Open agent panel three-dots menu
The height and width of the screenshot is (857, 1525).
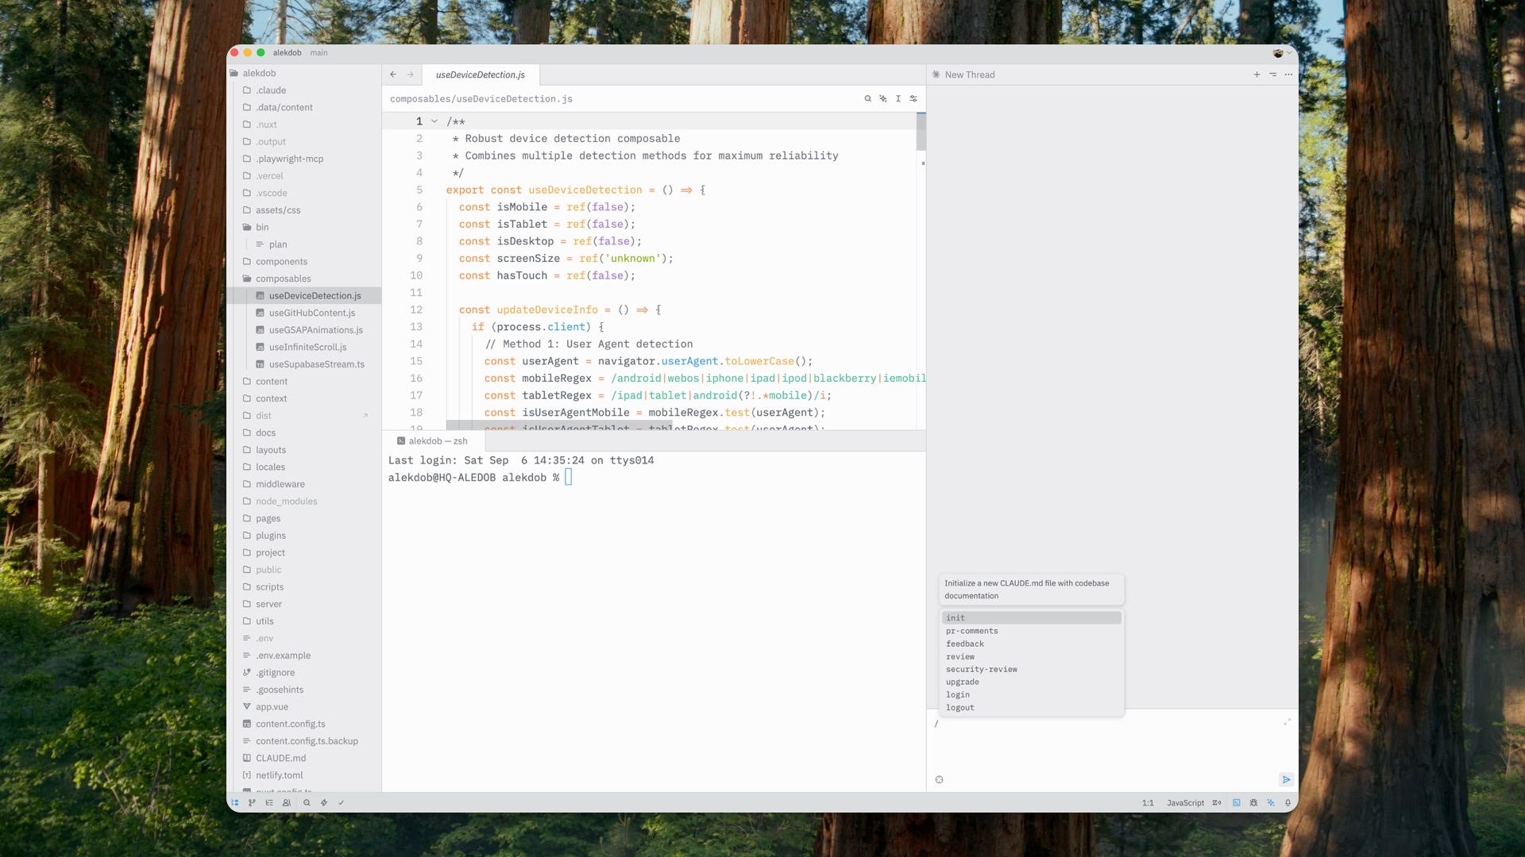tap(1288, 75)
